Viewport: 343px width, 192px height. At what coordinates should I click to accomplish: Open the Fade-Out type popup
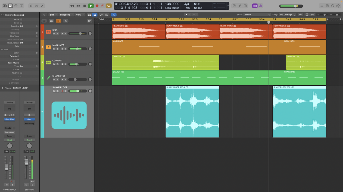[x=14, y=63]
